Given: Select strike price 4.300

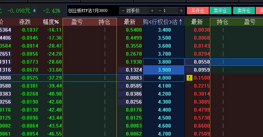Looking at the screenshot, I should pyautogui.click(x=164, y=102).
